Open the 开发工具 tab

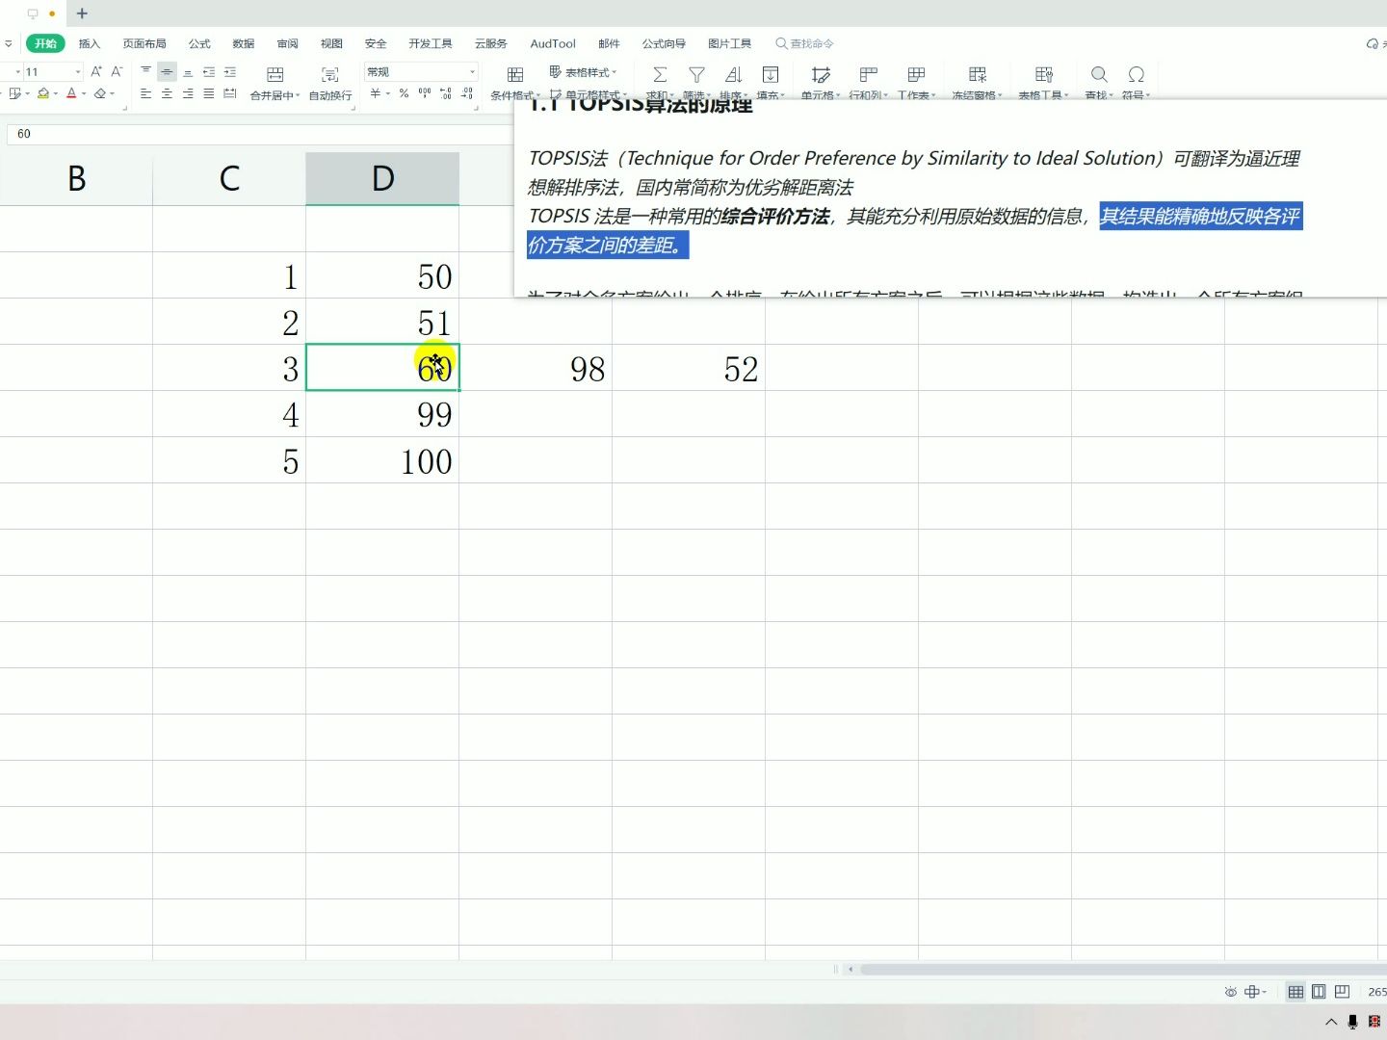tap(431, 43)
